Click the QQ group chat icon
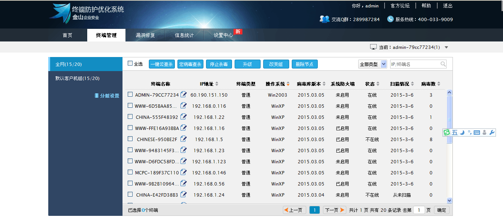This screenshot has height=224, width=503. point(324,19)
